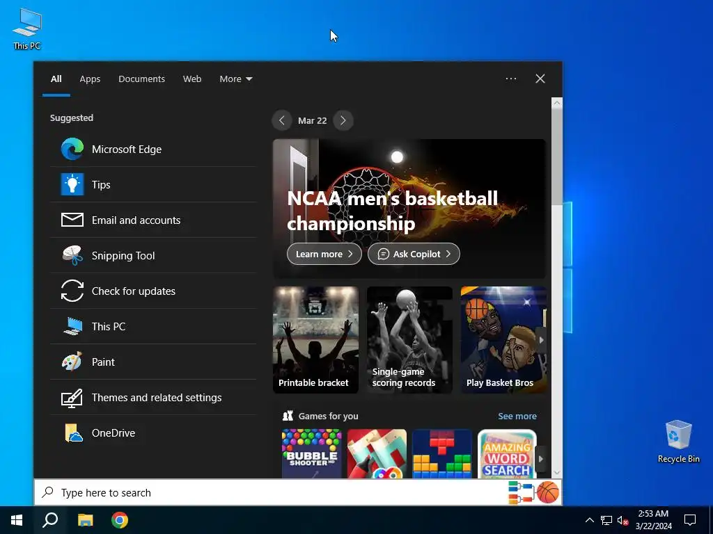Click the network status tray icon

point(606,520)
